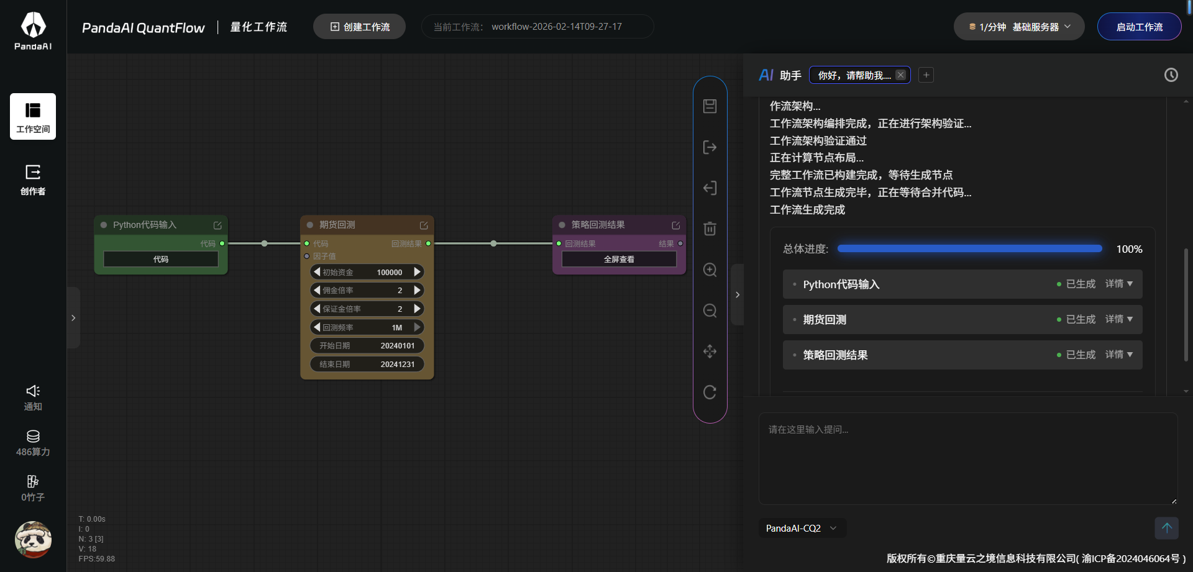The image size is (1193, 572).
Task: Open edit icon on 期货回测 node
Action: [x=424, y=225]
